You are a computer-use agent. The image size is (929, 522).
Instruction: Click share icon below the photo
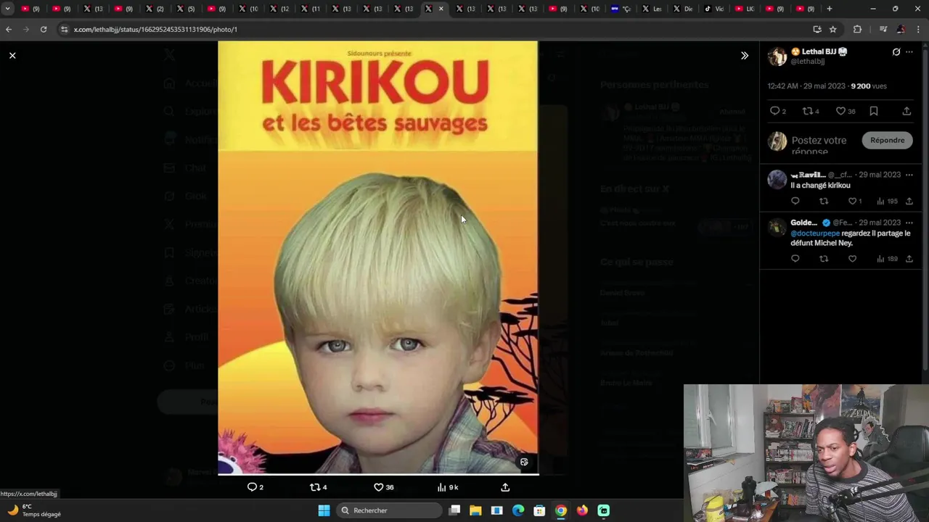505,487
